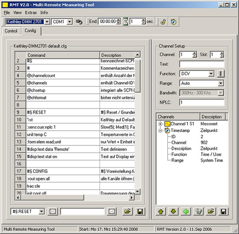Open a channel list file with folder icon
This screenshot has width=239, height=234.
[211, 211]
